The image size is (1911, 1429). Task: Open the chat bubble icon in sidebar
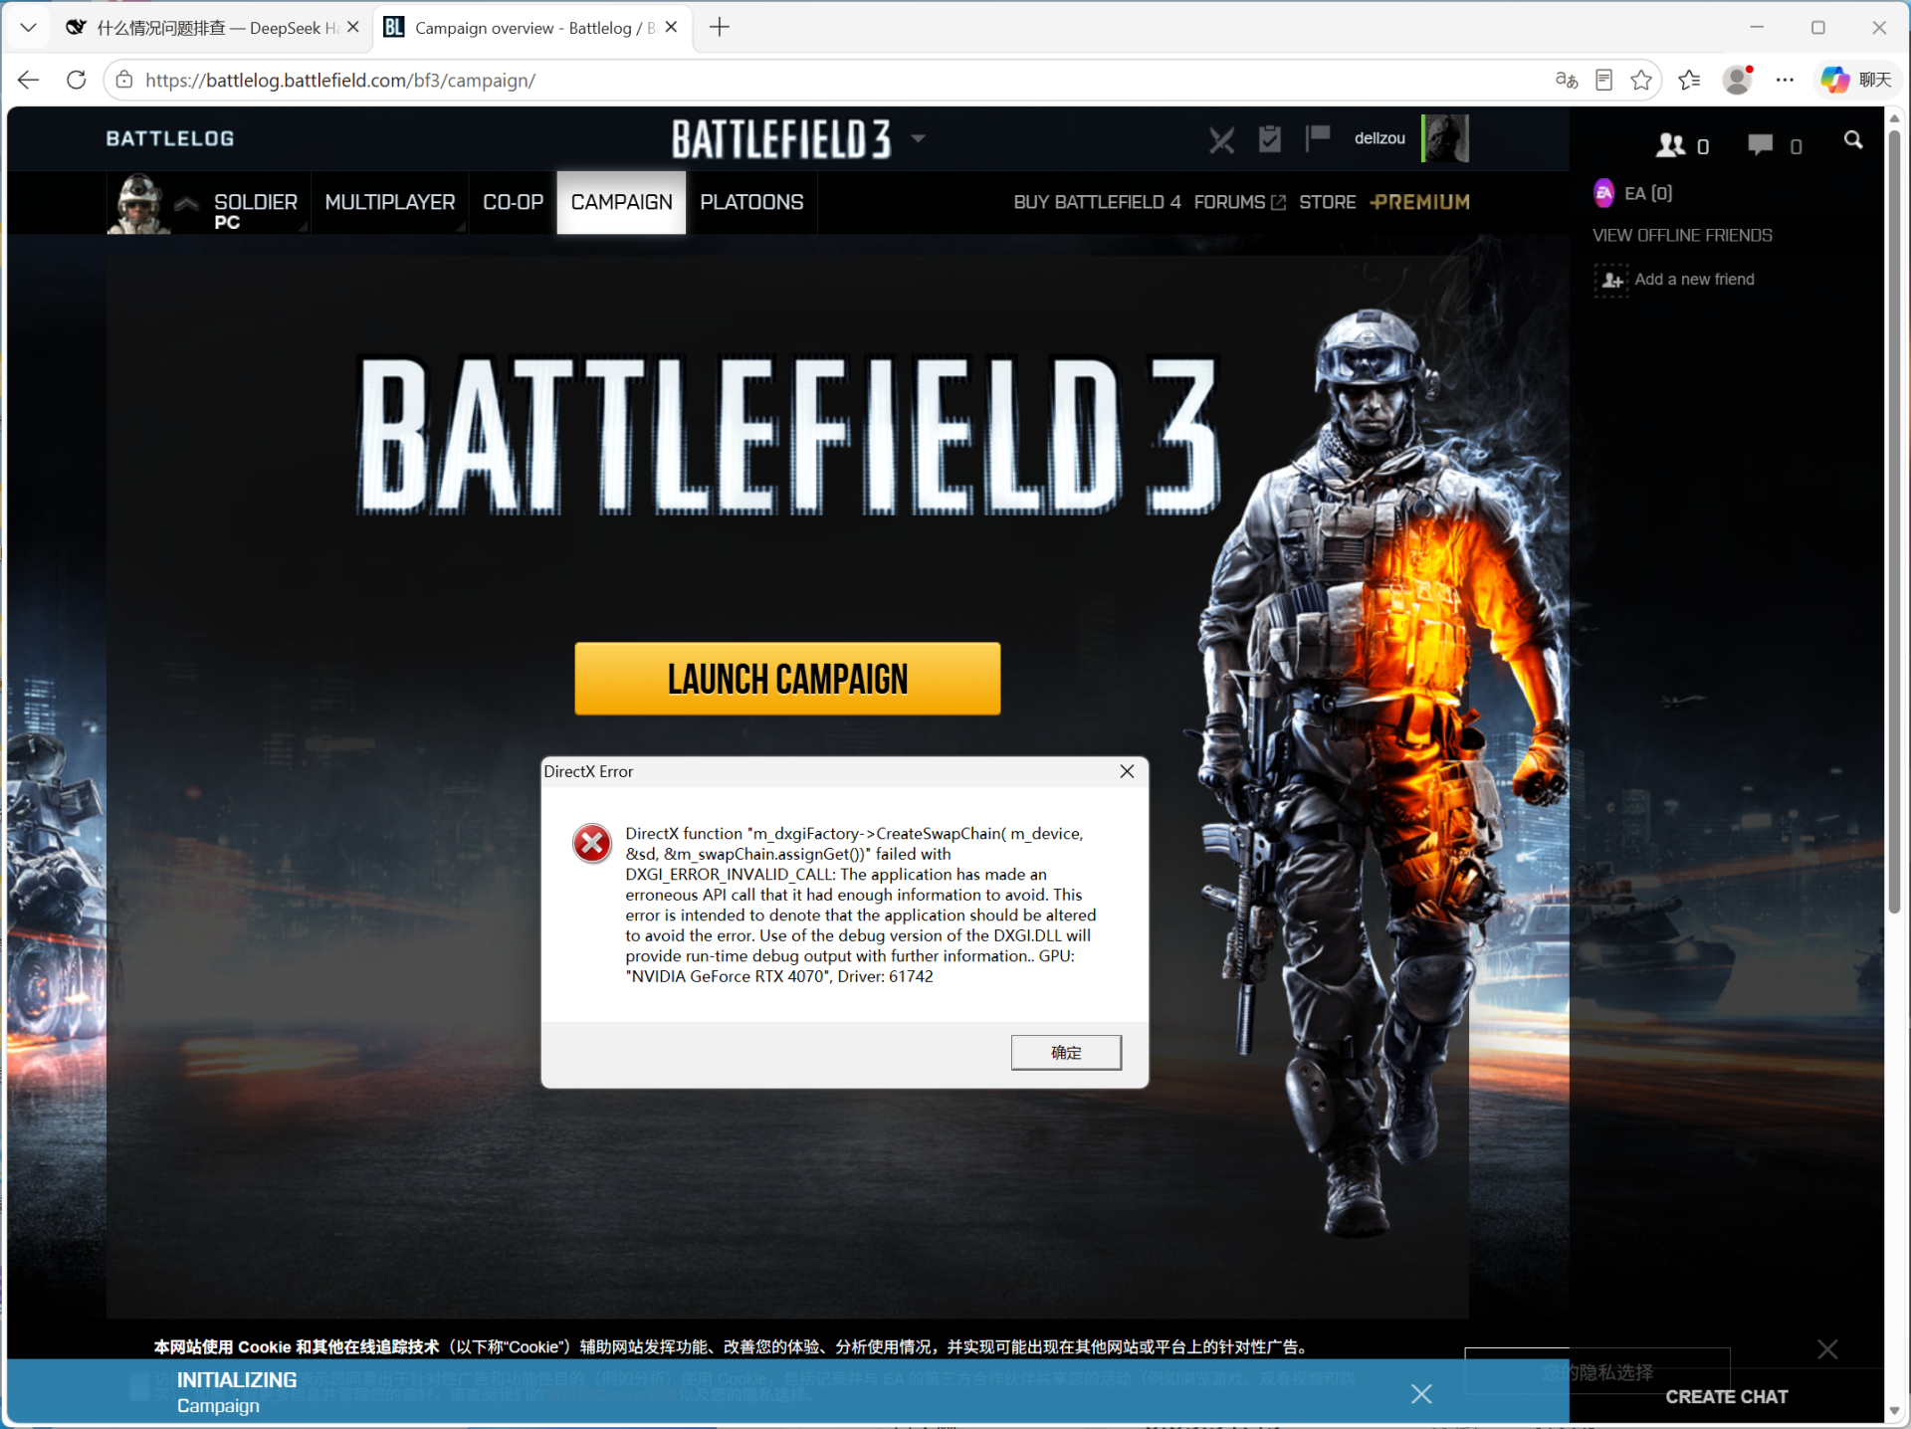[1760, 145]
